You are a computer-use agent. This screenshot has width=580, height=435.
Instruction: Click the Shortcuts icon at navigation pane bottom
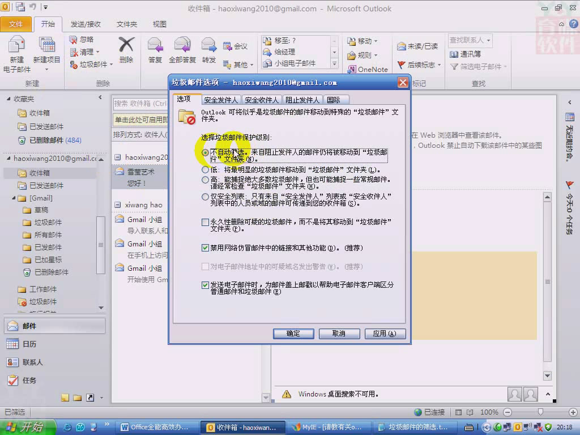(90, 398)
